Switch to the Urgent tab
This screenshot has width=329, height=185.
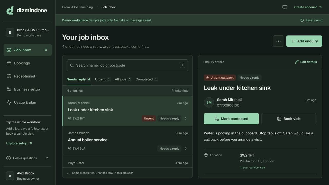point(103,79)
